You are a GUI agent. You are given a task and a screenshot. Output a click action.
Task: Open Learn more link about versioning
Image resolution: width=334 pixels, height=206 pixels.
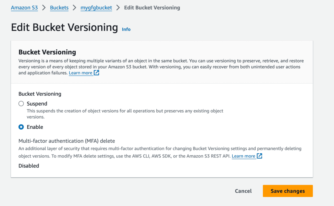80,73
